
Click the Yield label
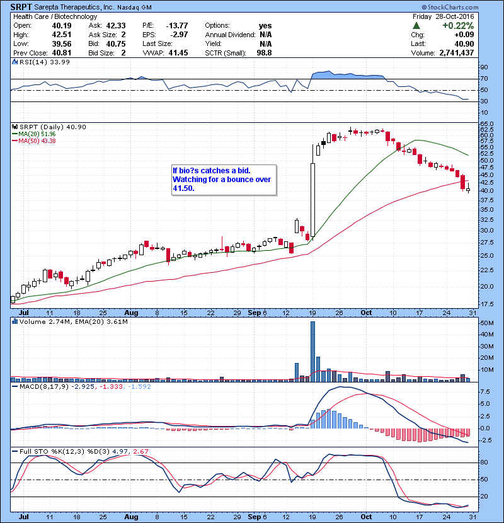[213, 43]
